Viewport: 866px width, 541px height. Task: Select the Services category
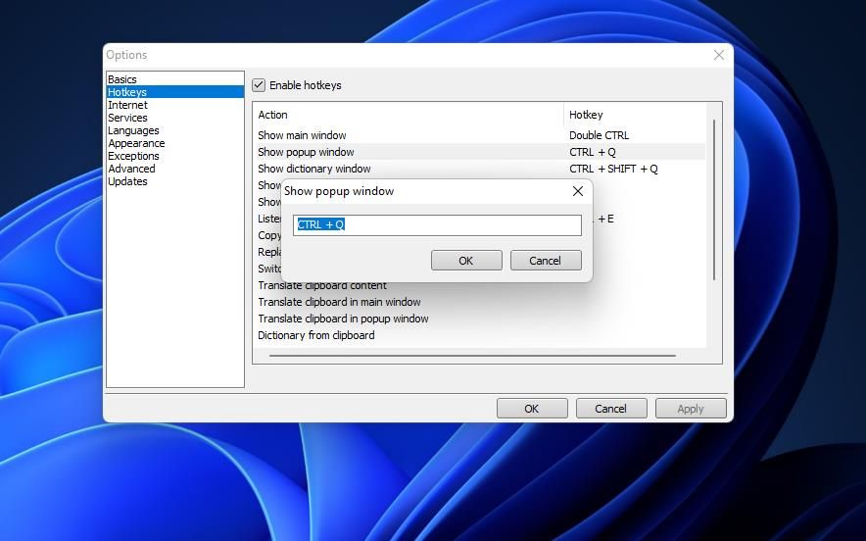[127, 118]
